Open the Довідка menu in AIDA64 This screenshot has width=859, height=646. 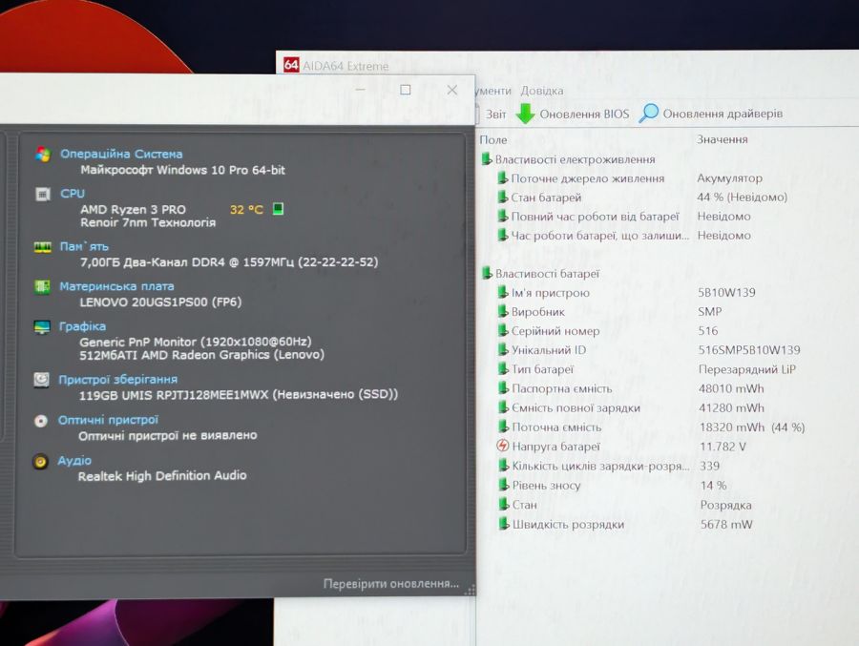click(x=542, y=91)
